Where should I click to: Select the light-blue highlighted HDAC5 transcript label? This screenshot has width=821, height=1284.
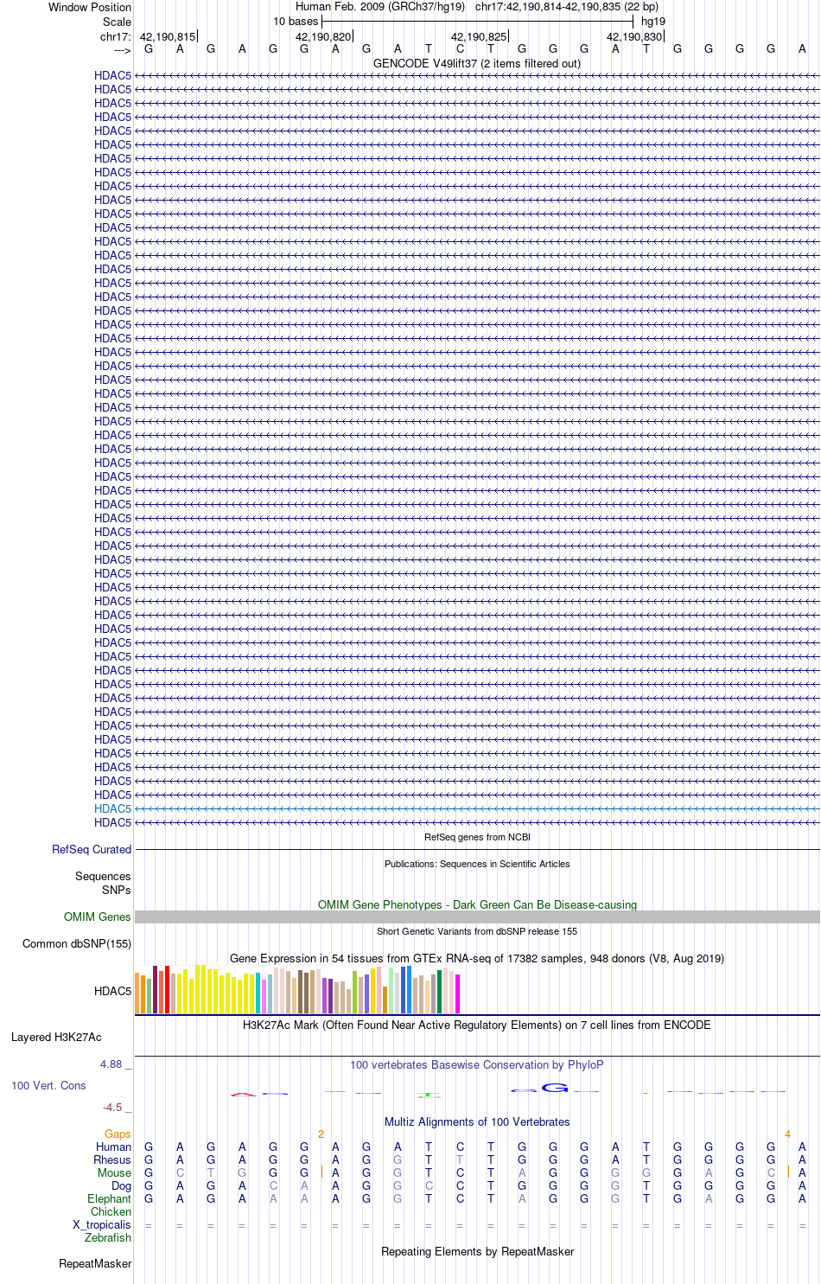(x=113, y=808)
